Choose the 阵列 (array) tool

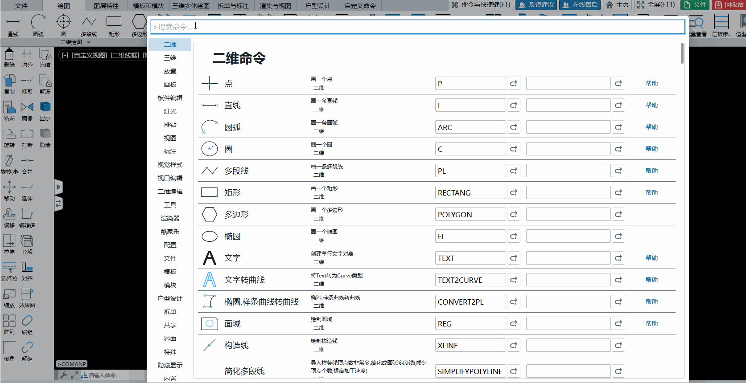(x=9, y=324)
